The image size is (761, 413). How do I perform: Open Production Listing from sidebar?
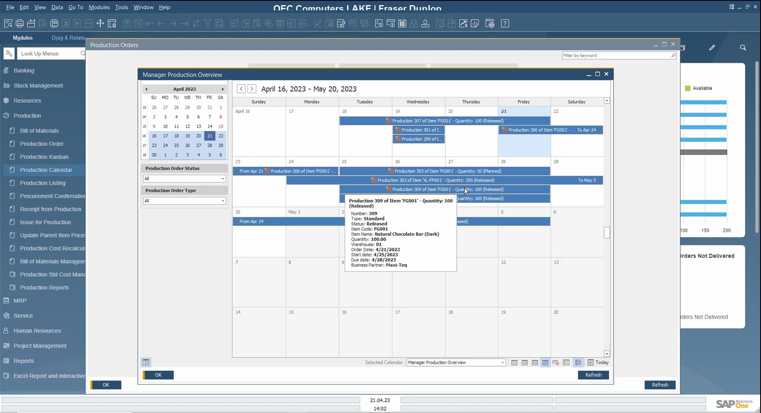(43, 183)
